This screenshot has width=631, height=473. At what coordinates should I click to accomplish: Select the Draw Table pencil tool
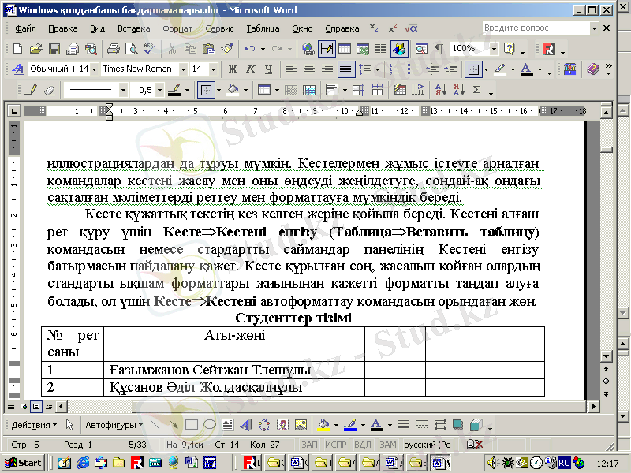tap(31, 90)
